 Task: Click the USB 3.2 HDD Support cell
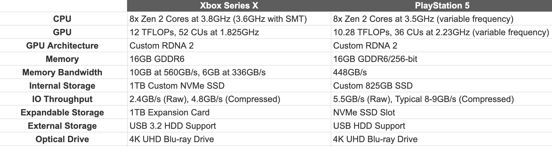point(173,126)
